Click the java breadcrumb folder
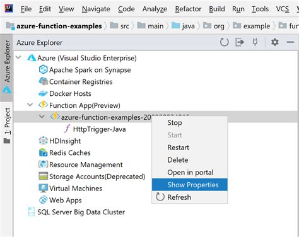Screen dimensions: 299x237 (x=183, y=26)
